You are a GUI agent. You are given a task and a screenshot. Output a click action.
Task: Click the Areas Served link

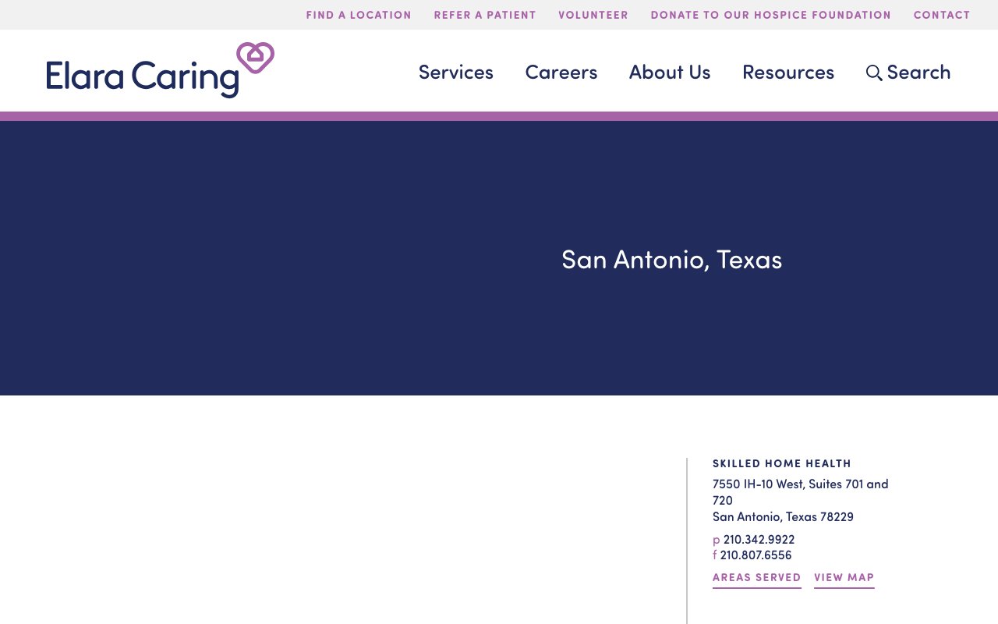(x=757, y=578)
